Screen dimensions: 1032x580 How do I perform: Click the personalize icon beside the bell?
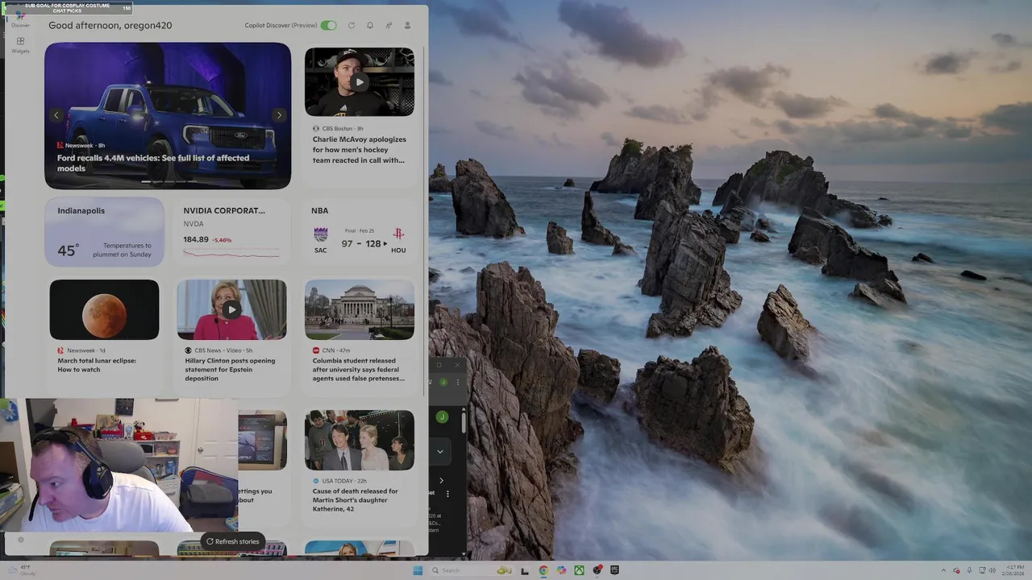[x=389, y=25]
